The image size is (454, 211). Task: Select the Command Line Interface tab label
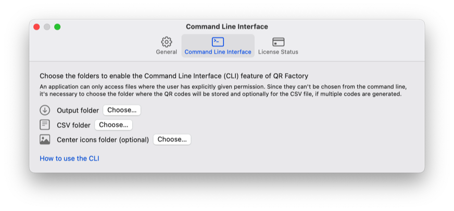(218, 52)
